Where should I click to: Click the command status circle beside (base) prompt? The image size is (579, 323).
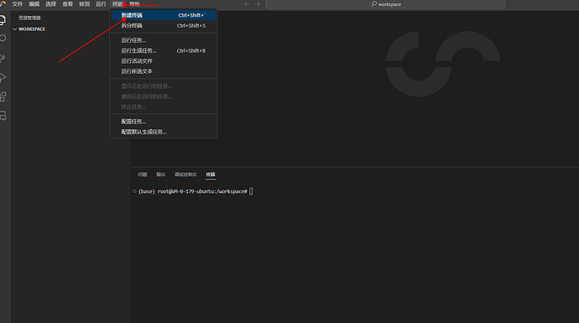click(x=134, y=191)
